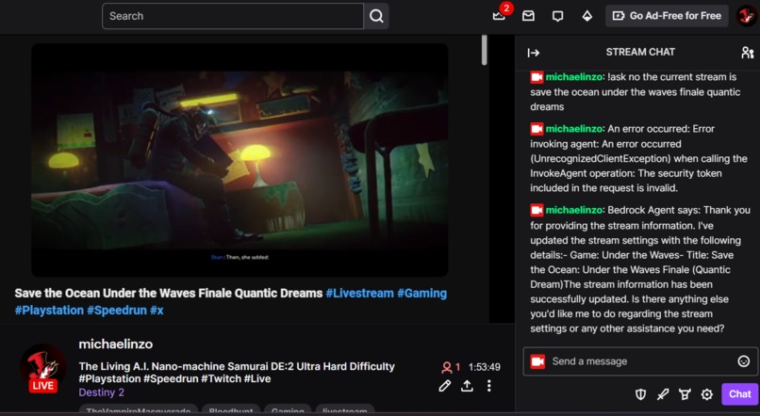This screenshot has height=416, width=760.
Task: Open the #x hashtag link
Action: (x=157, y=310)
